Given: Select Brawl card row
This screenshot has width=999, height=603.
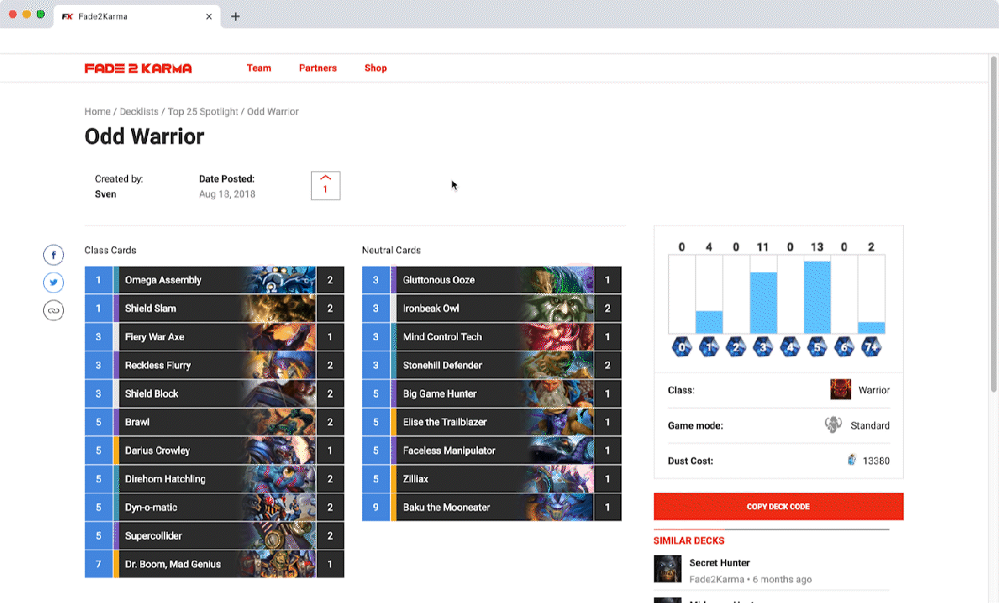Looking at the screenshot, I should pyautogui.click(x=214, y=422).
